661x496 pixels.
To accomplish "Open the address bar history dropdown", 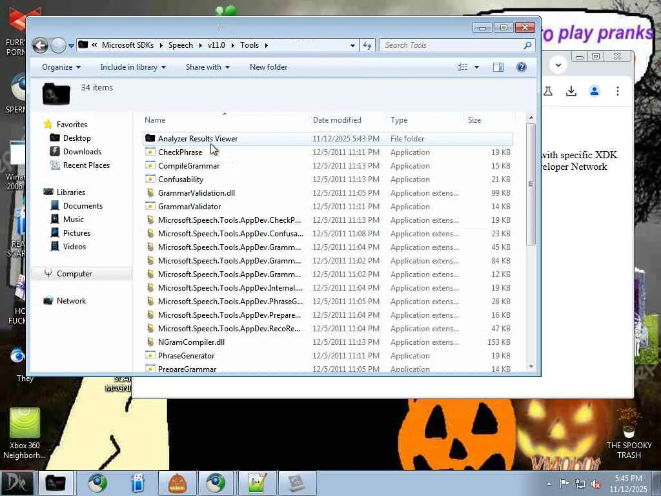I will [x=352, y=46].
